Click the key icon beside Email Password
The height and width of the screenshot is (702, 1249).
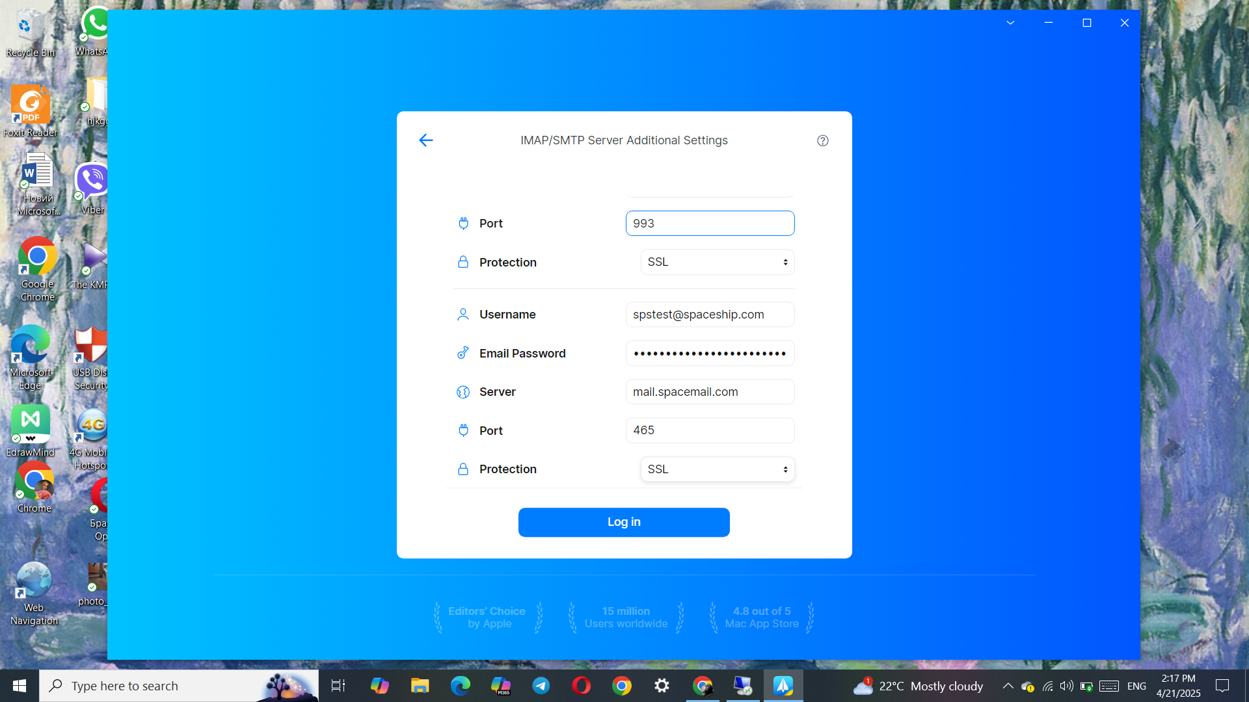tap(463, 353)
